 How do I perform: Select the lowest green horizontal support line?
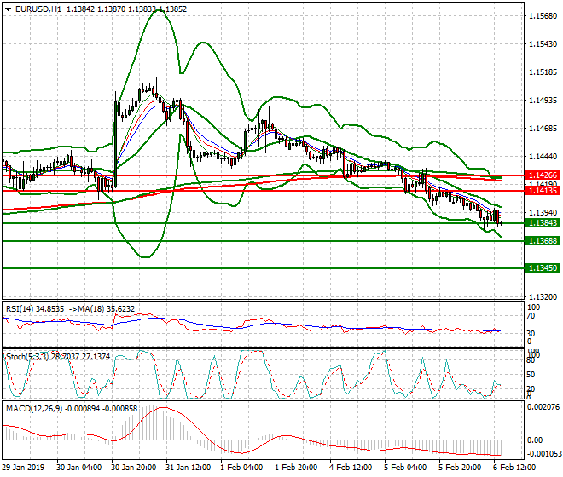(x=256, y=268)
